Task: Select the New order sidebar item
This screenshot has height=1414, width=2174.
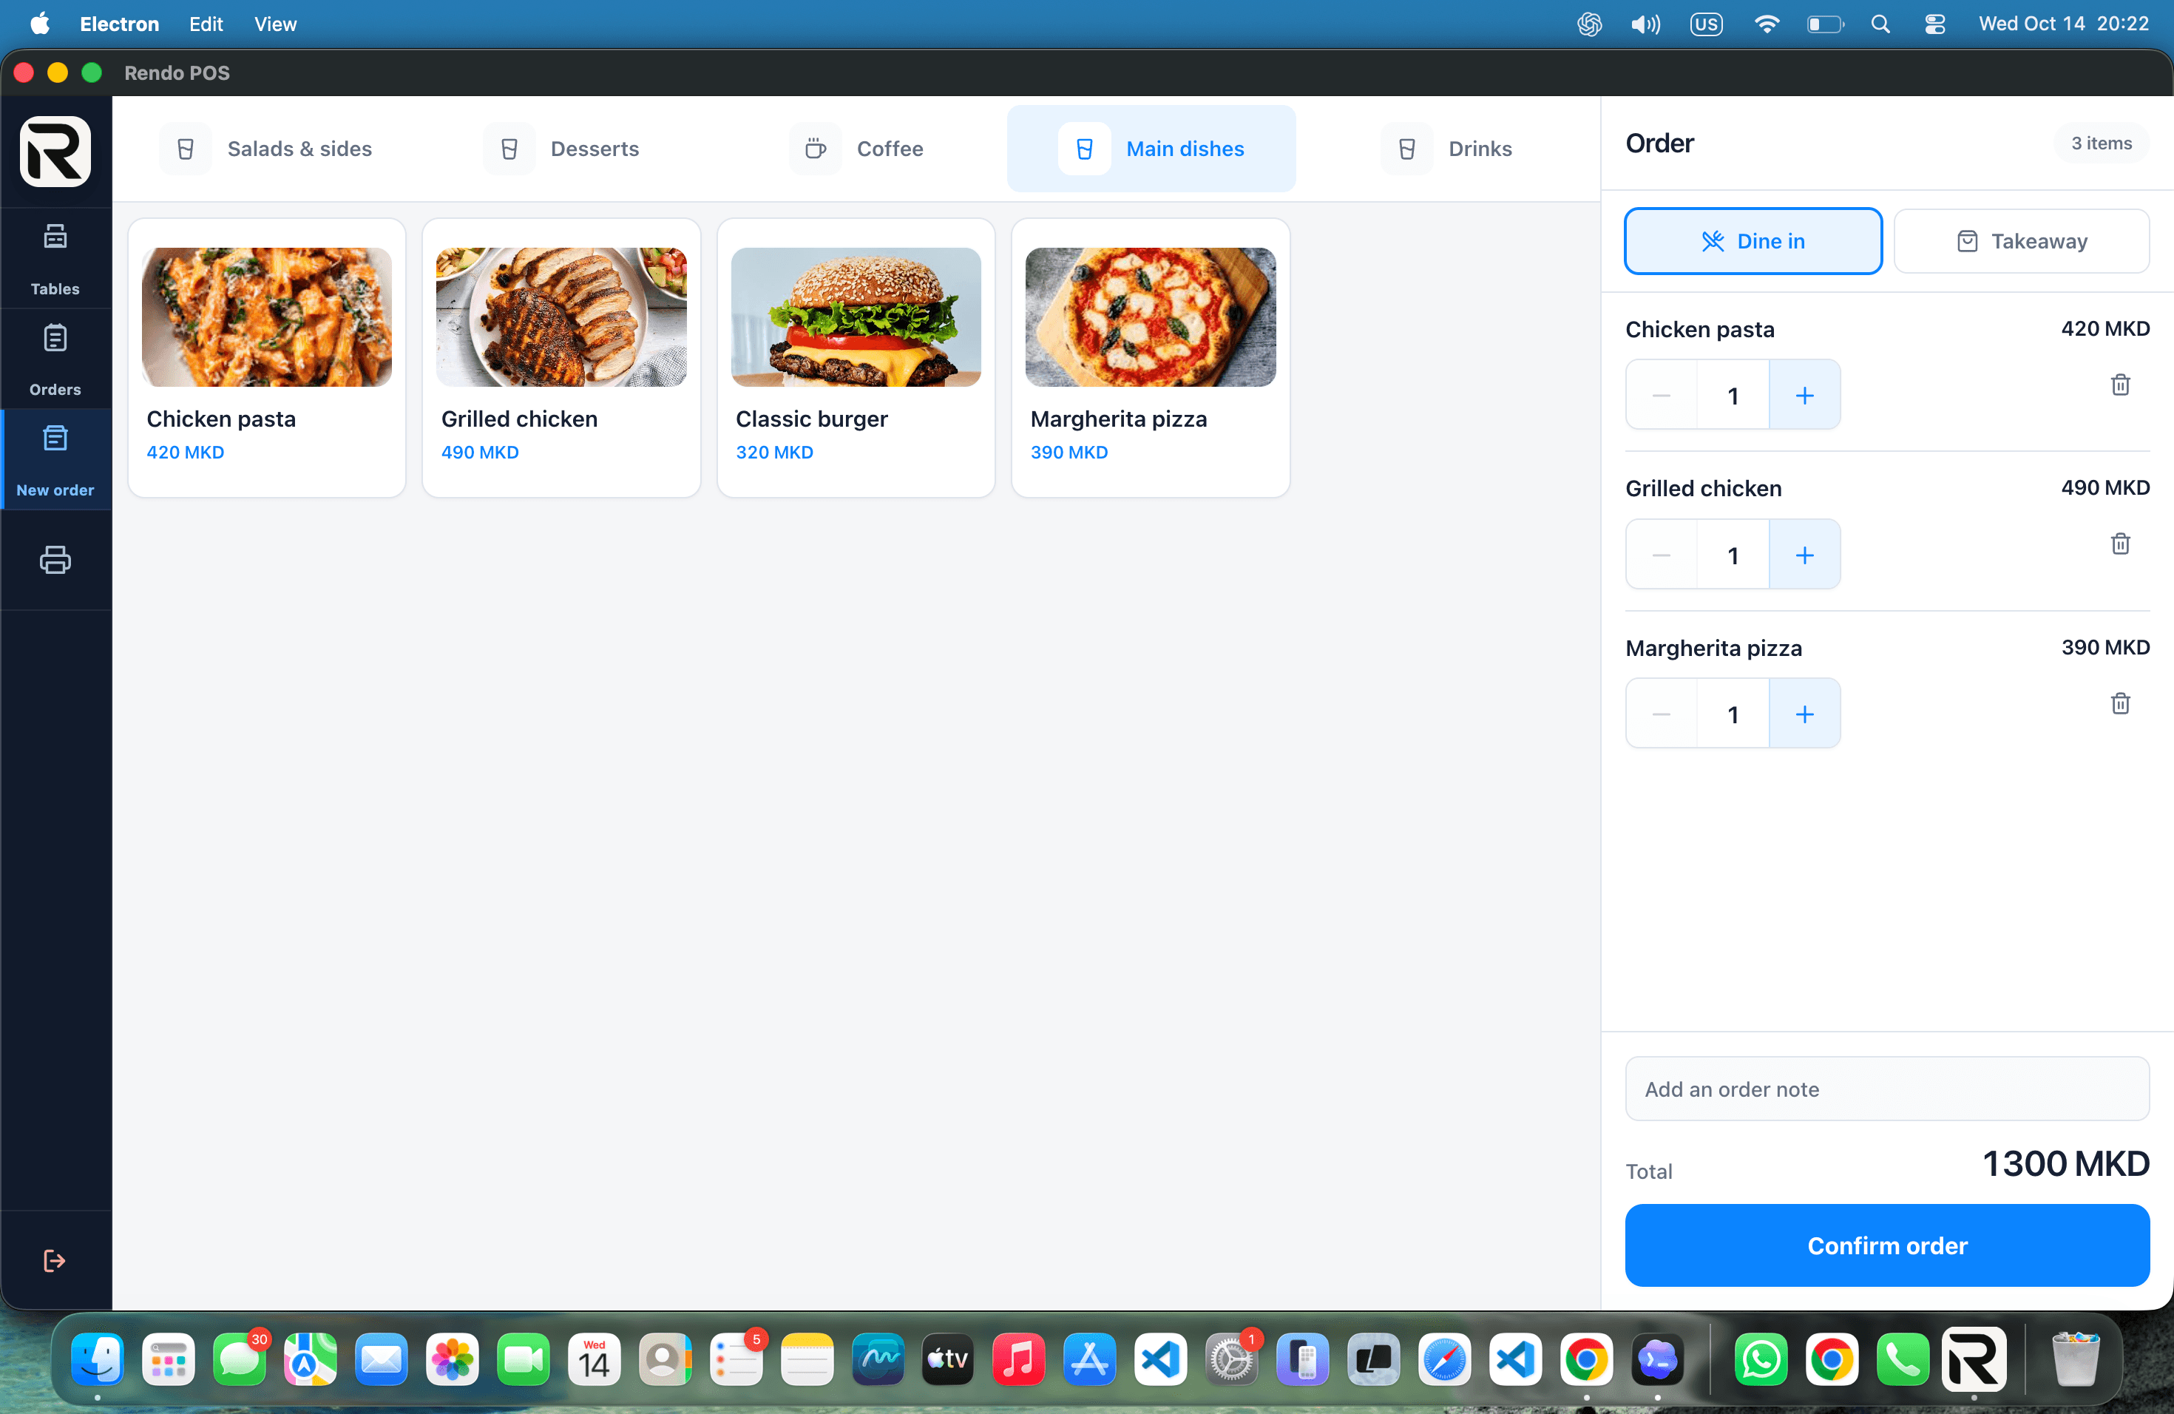Action: (55, 459)
